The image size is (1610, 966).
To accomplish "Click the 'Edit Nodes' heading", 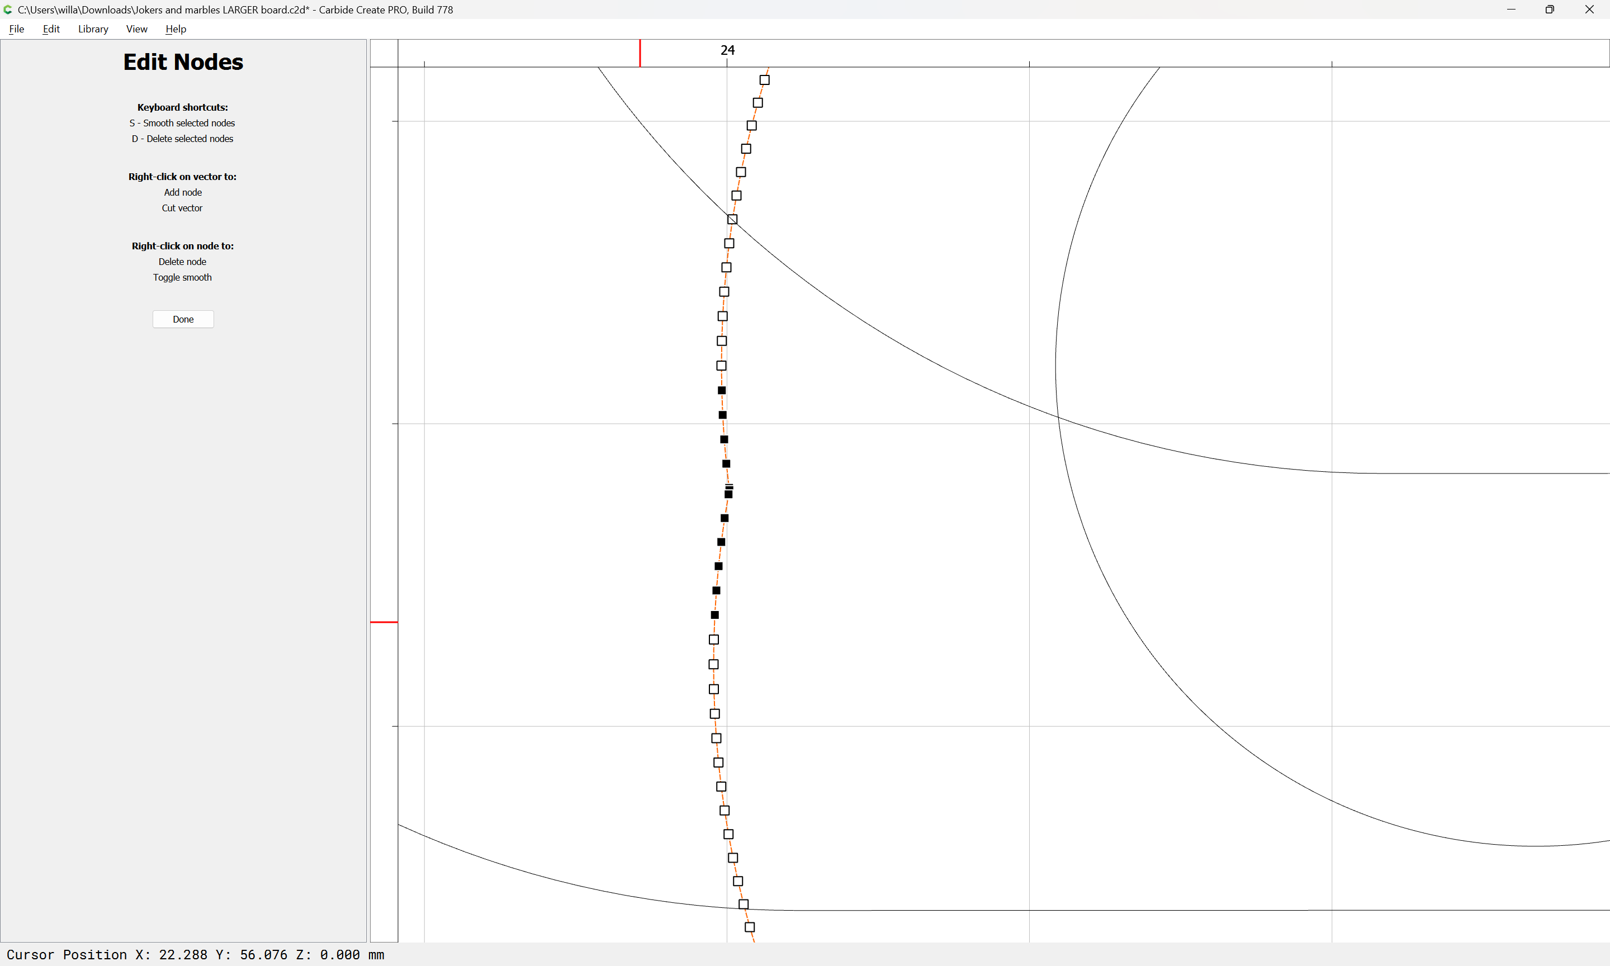I will [183, 62].
